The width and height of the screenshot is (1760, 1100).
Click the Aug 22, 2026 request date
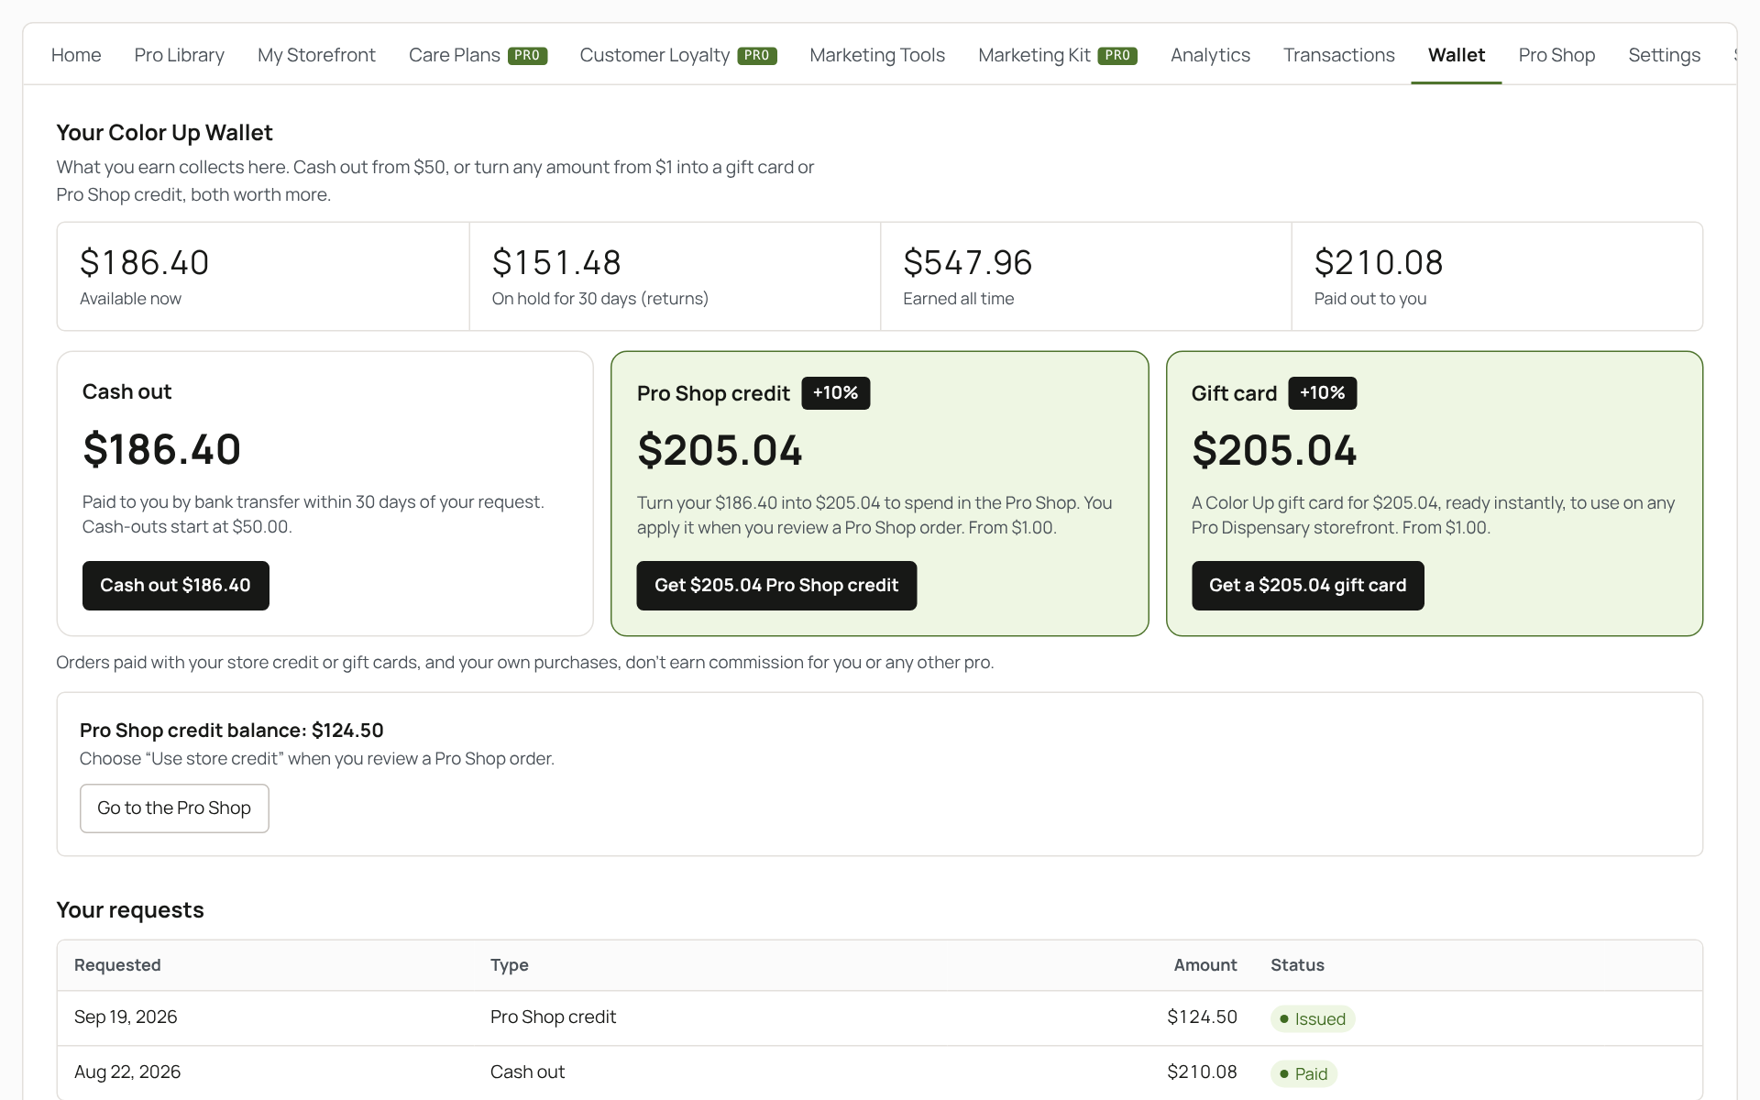tap(127, 1072)
